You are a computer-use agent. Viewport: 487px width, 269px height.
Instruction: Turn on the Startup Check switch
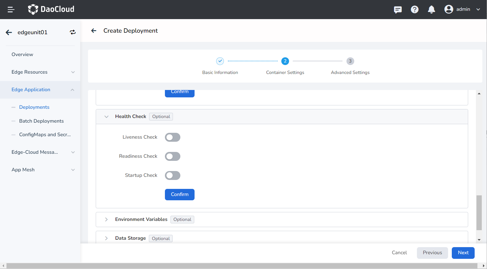point(172,175)
